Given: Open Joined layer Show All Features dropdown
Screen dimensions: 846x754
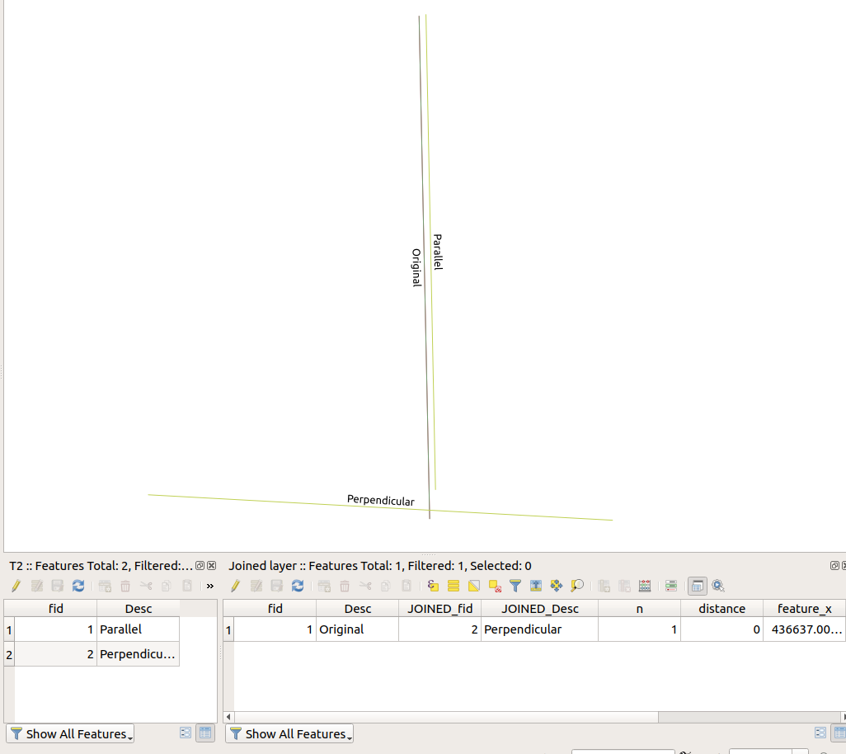Looking at the screenshot, I should click(289, 734).
